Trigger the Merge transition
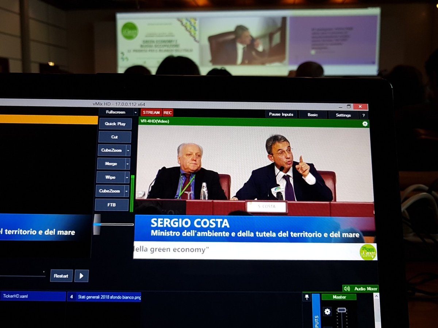 click(x=111, y=164)
